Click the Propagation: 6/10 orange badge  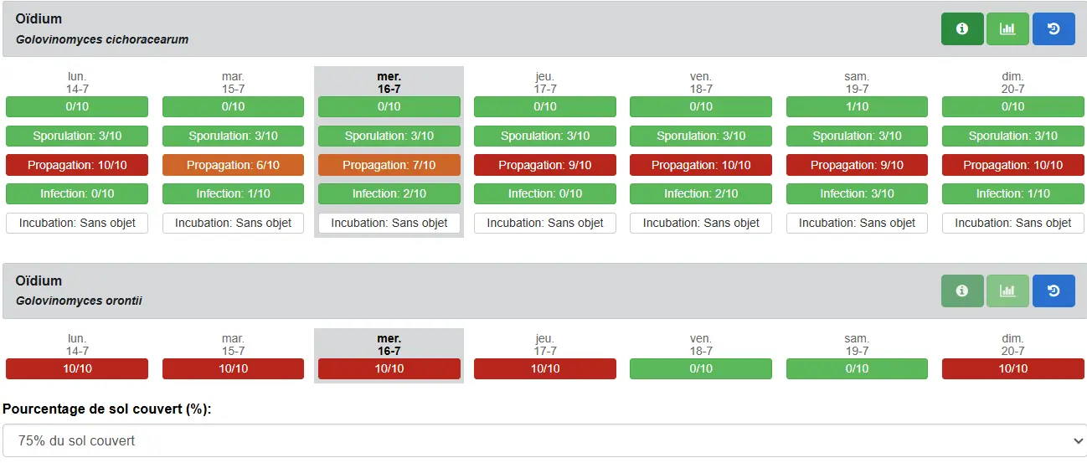coord(233,165)
